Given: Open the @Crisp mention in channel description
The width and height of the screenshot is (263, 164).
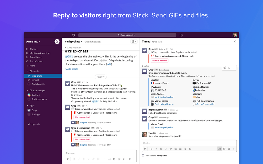Looking at the screenshot, I should tap(69, 57).
